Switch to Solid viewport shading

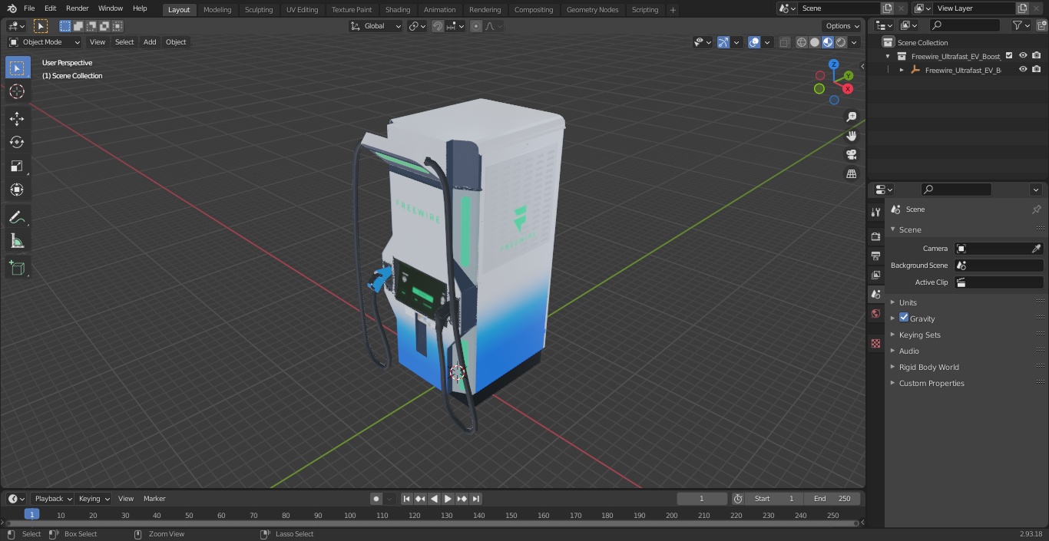[815, 42]
